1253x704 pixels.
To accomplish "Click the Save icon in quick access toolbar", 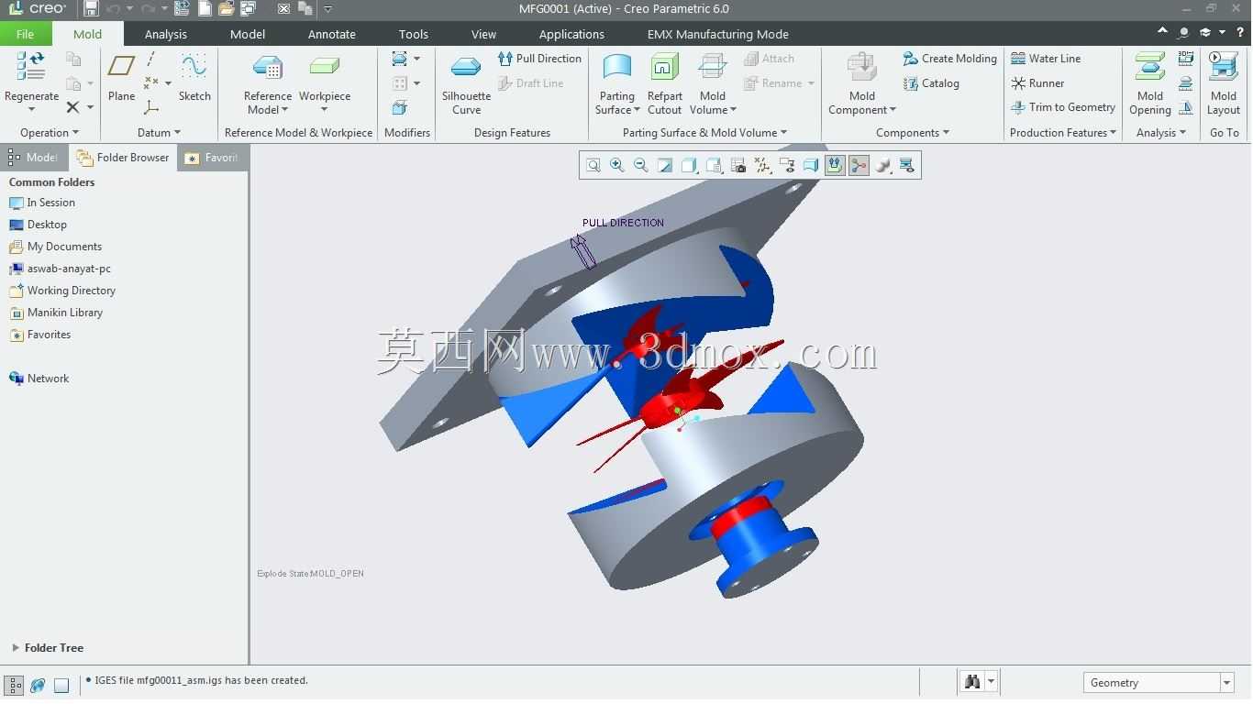I will [91, 9].
